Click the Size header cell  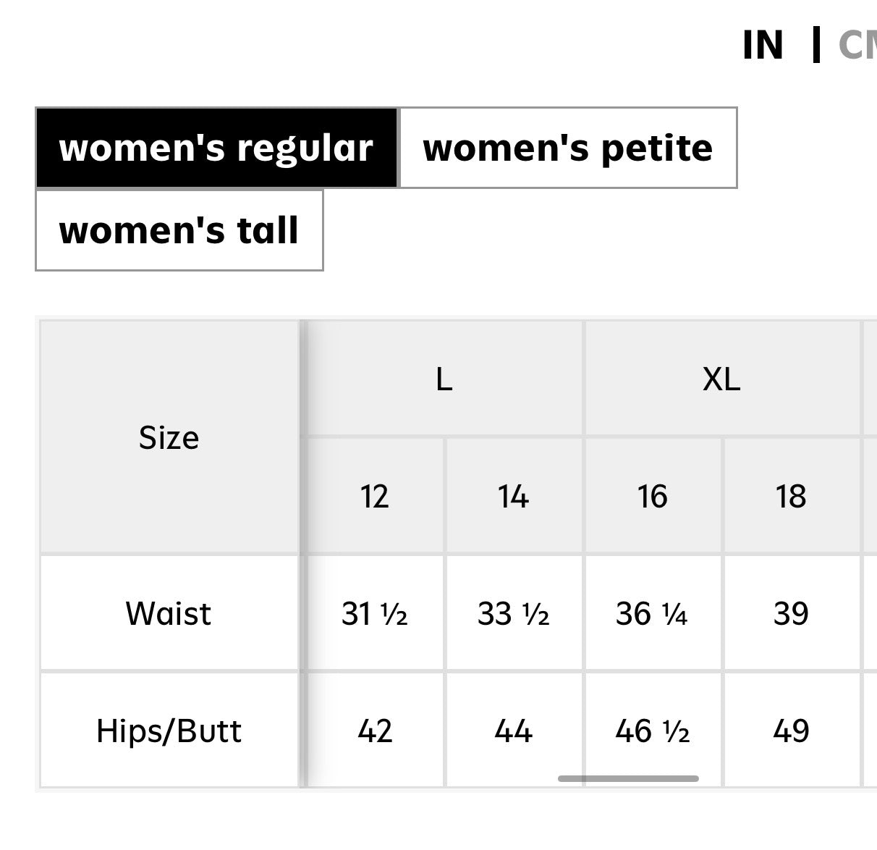pyautogui.click(x=169, y=437)
